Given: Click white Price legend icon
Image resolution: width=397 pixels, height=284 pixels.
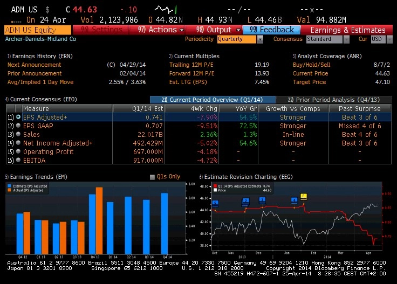Looking at the screenshot, I should pyautogui.click(x=215, y=190).
